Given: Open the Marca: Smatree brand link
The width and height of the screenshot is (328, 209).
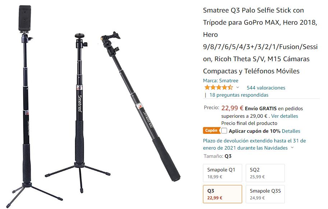Looking at the screenshot, I should [221, 81].
